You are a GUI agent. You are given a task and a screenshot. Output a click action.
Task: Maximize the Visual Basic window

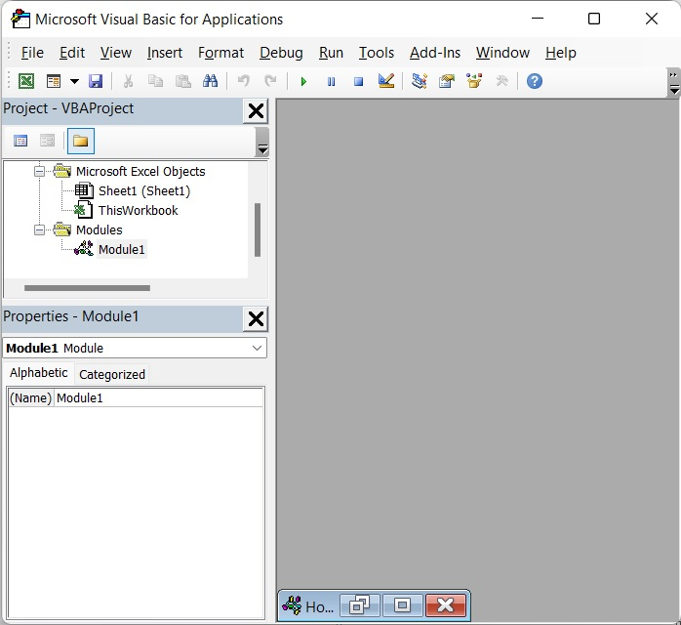pyautogui.click(x=594, y=19)
